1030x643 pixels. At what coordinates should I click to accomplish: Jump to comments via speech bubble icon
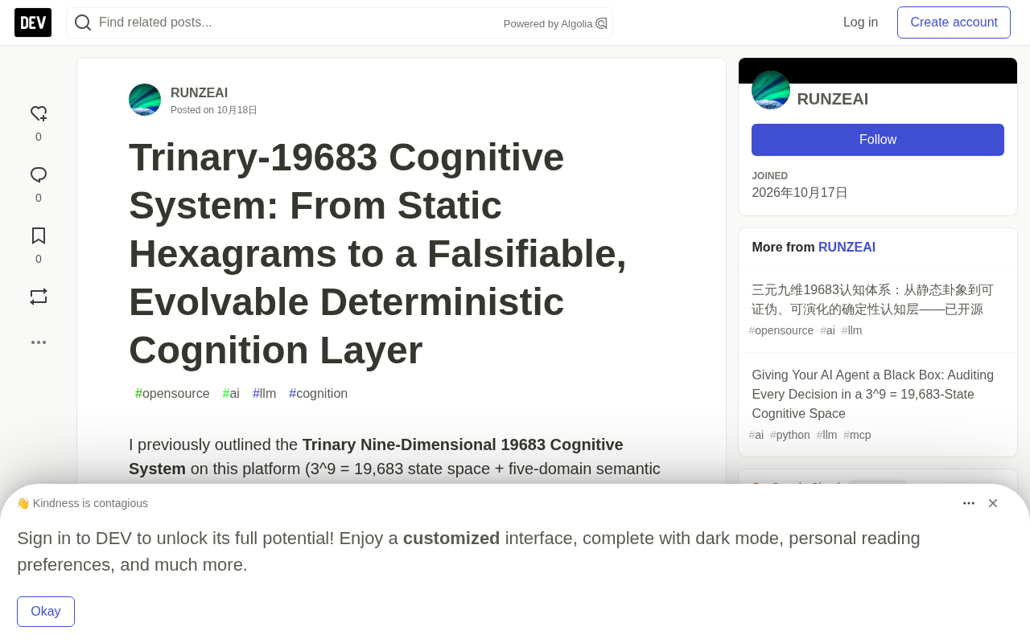[x=39, y=175]
